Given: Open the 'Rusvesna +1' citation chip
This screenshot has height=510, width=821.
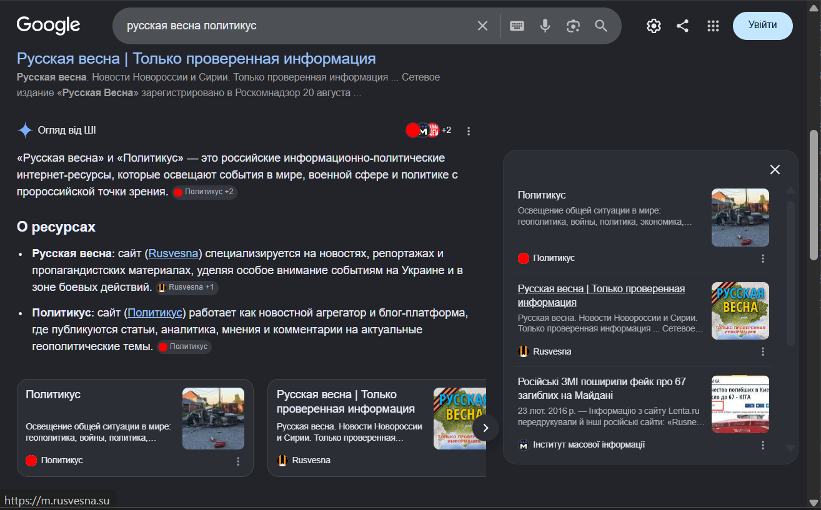Looking at the screenshot, I should 187,288.
